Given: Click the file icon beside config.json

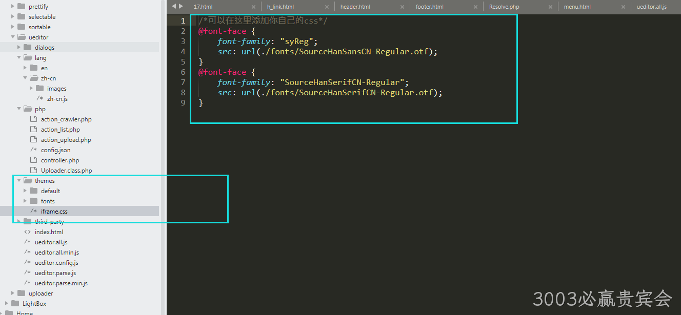Looking at the screenshot, I should pyautogui.click(x=33, y=150).
